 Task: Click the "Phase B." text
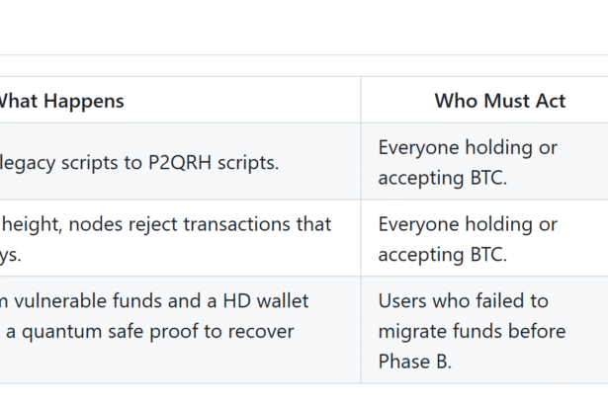pyautogui.click(x=414, y=362)
